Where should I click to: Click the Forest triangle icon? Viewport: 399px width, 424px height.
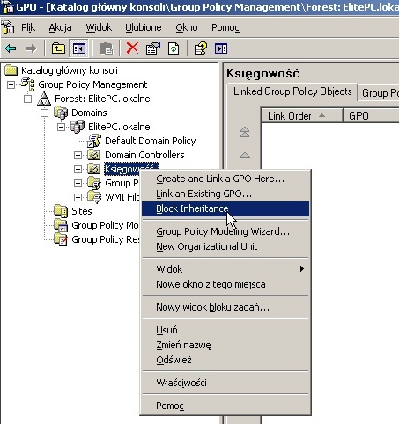coord(44,99)
